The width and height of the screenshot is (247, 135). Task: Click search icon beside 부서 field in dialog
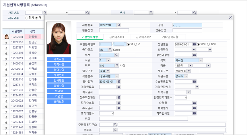pos(116,55)
